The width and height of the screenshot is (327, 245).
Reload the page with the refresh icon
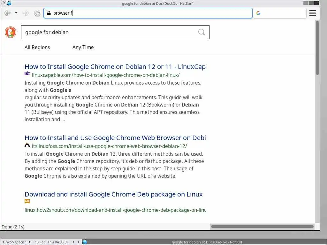click(37, 13)
